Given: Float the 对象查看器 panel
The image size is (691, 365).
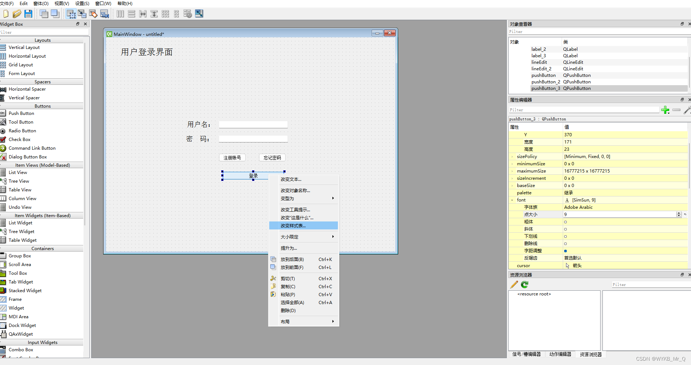Looking at the screenshot, I should click(682, 24).
